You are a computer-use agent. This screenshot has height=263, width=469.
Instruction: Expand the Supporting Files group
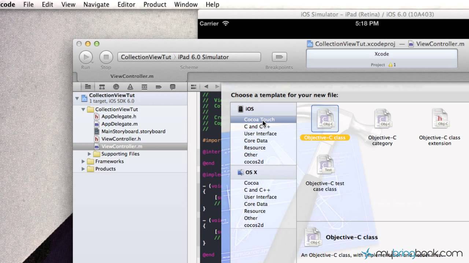tap(89, 154)
